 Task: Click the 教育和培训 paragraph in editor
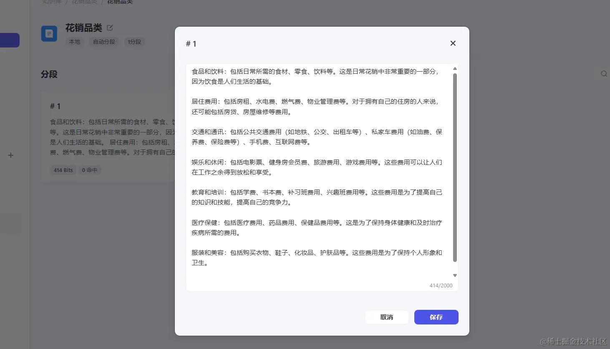(x=317, y=197)
